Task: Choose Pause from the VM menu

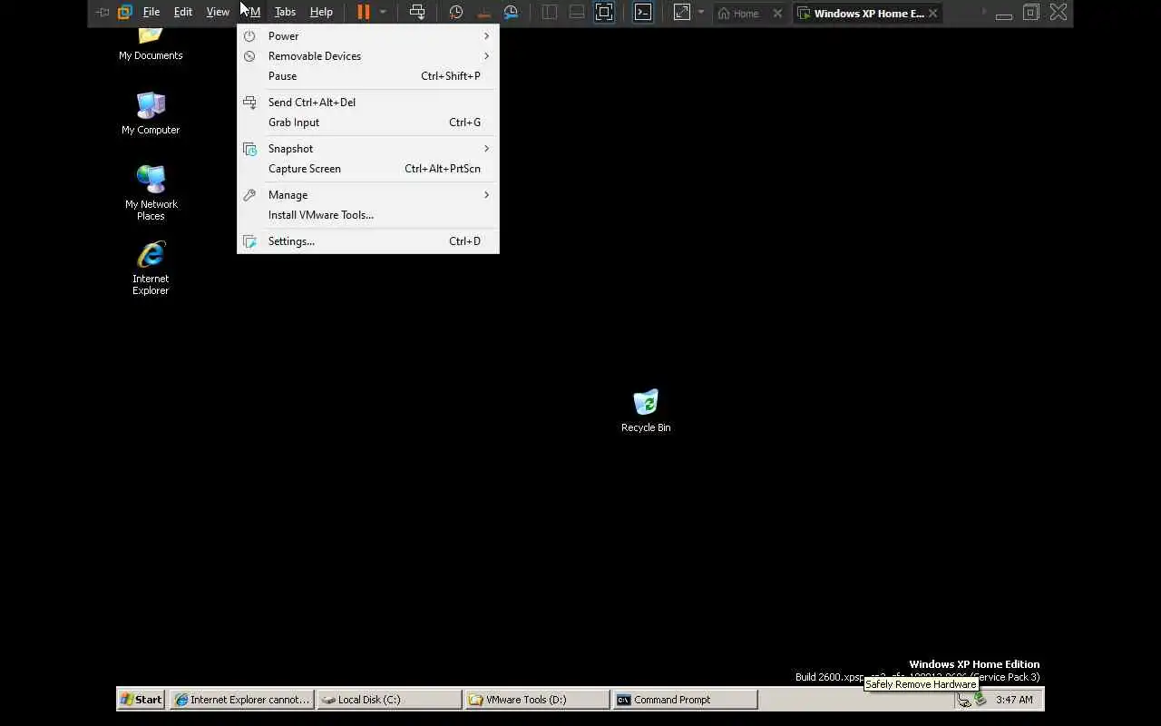Action: (368, 76)
